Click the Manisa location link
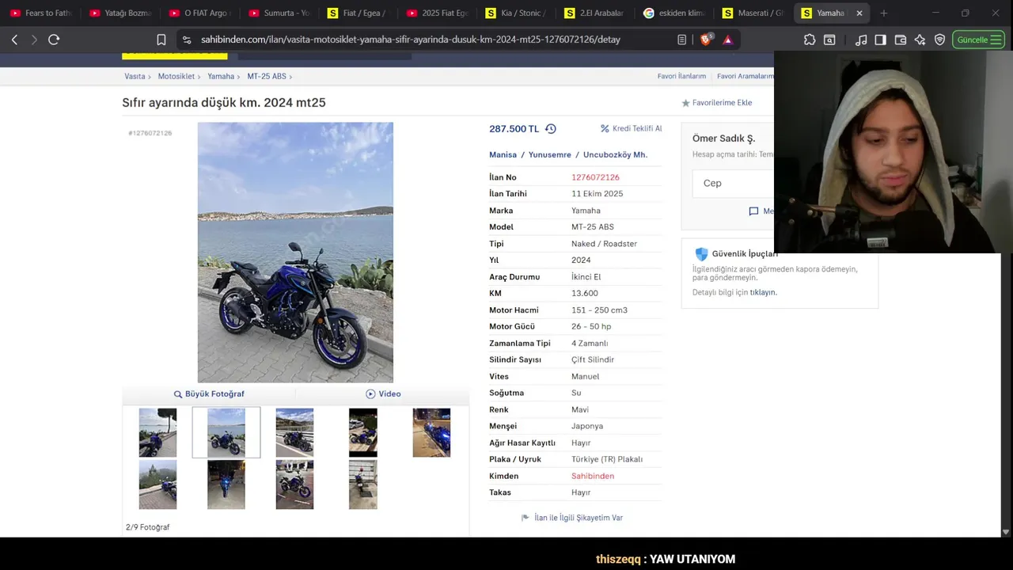The height and width of the screenshot is (570, 1013). point(503,154)
